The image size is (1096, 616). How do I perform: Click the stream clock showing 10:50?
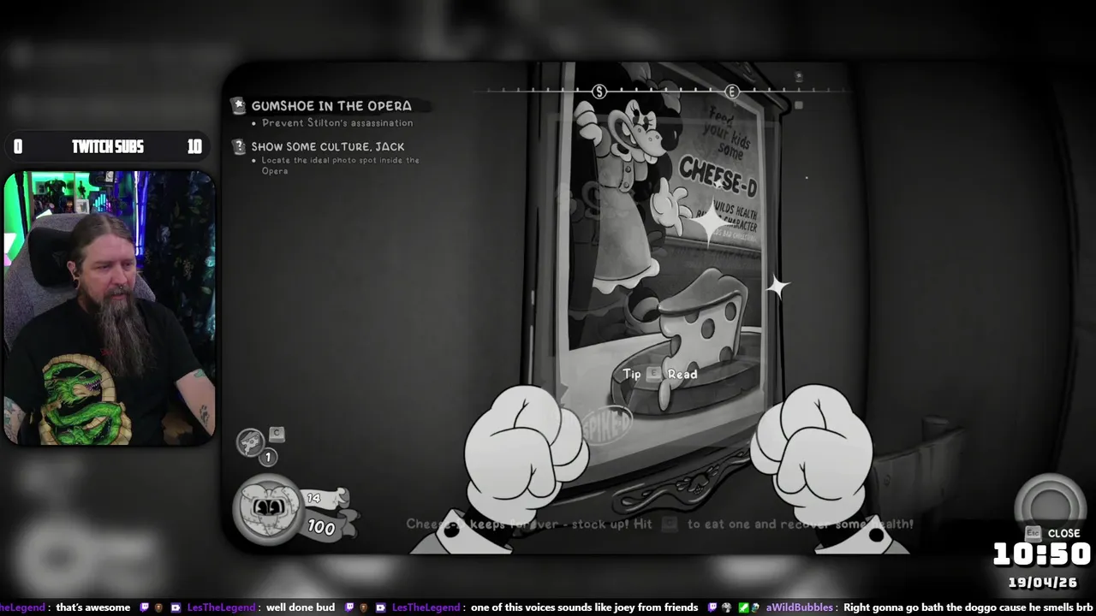[1041, 554]
